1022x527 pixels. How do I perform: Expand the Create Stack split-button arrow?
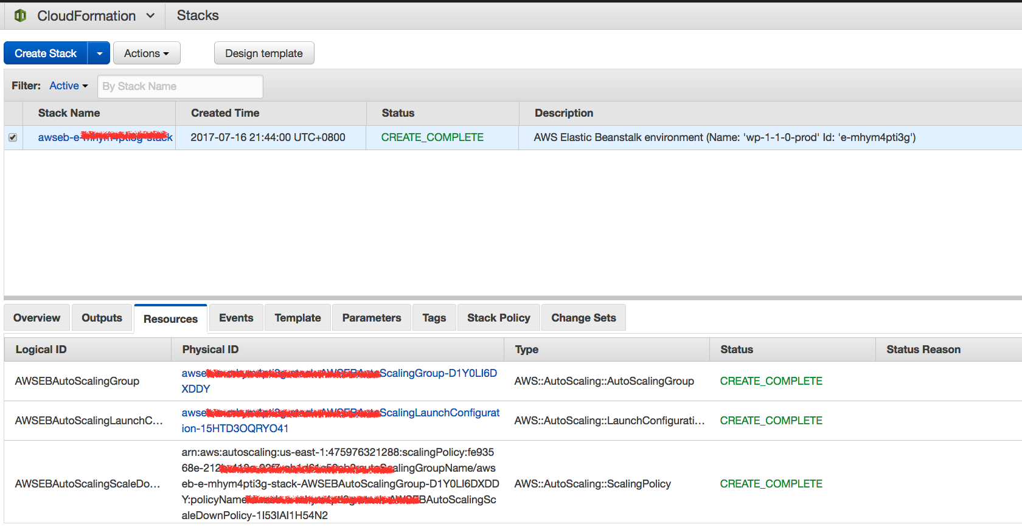pos(99,53)
